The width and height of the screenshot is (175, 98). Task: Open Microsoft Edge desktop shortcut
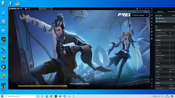4,50
